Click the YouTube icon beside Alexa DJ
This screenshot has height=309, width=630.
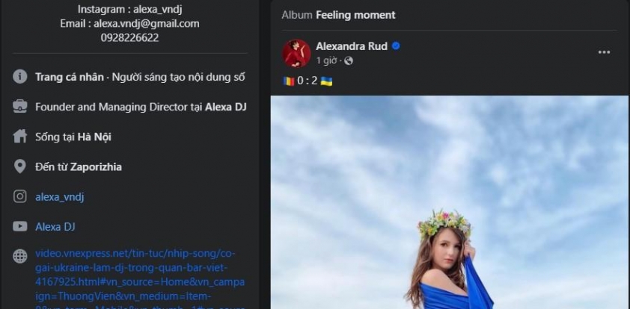(20, 226)
